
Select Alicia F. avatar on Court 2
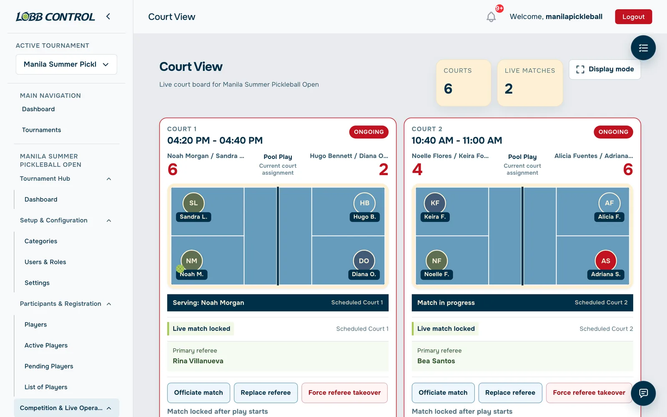(609, 203)
